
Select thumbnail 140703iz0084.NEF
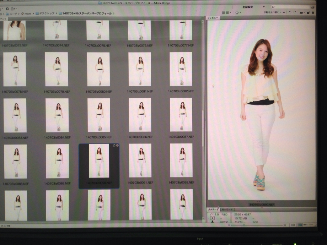click(x=57, y=115)
